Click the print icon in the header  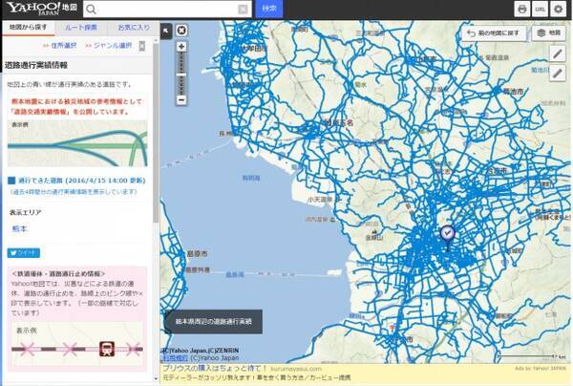coord(522,9)
